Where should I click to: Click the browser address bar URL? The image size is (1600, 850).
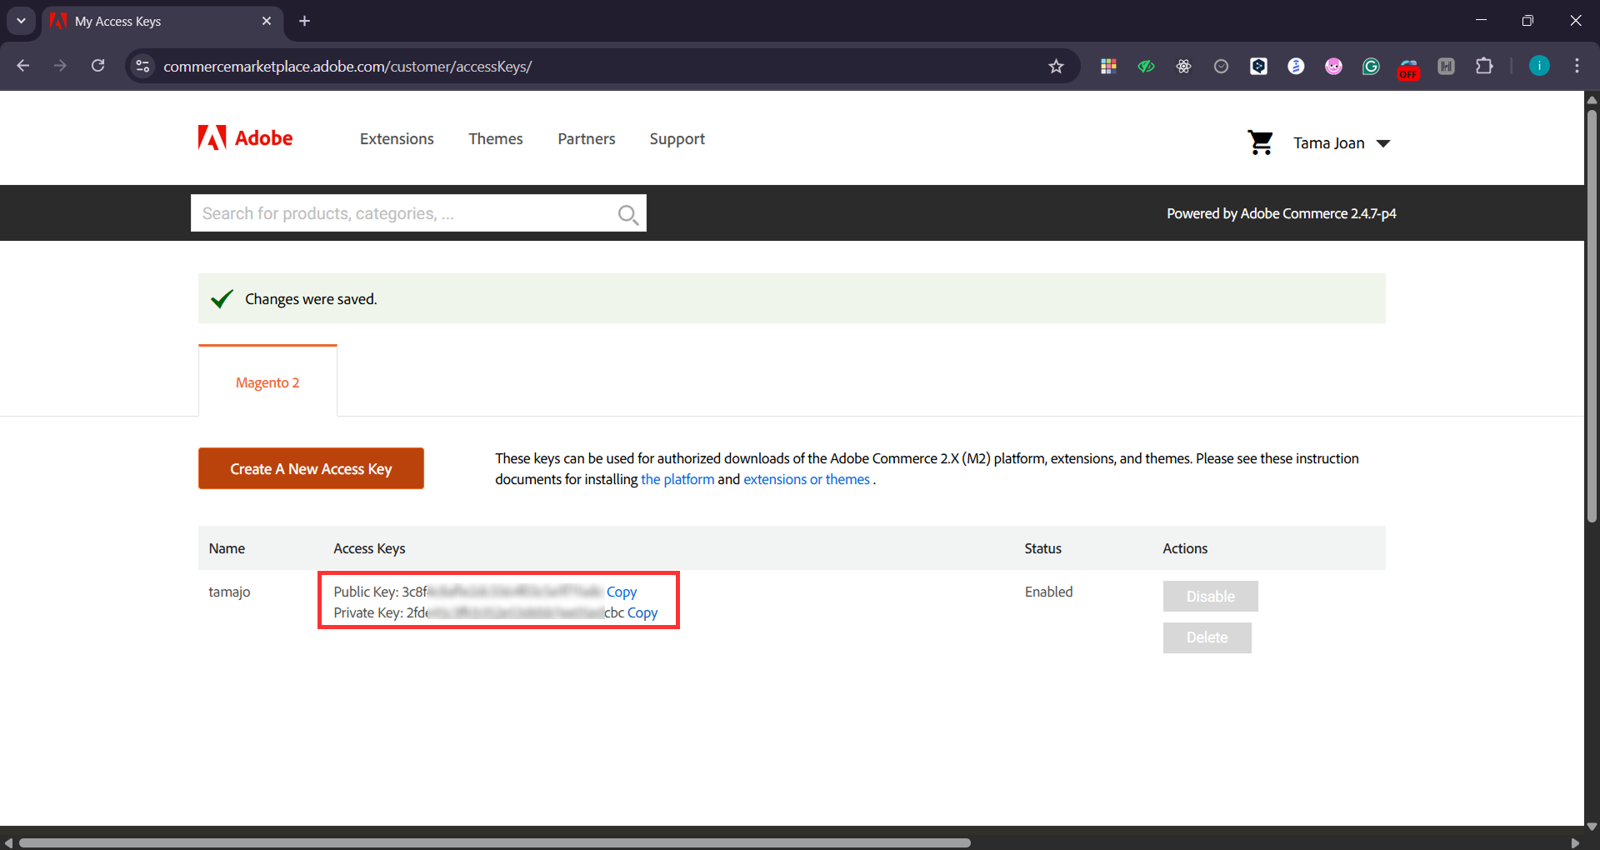(x=347, y=67)
